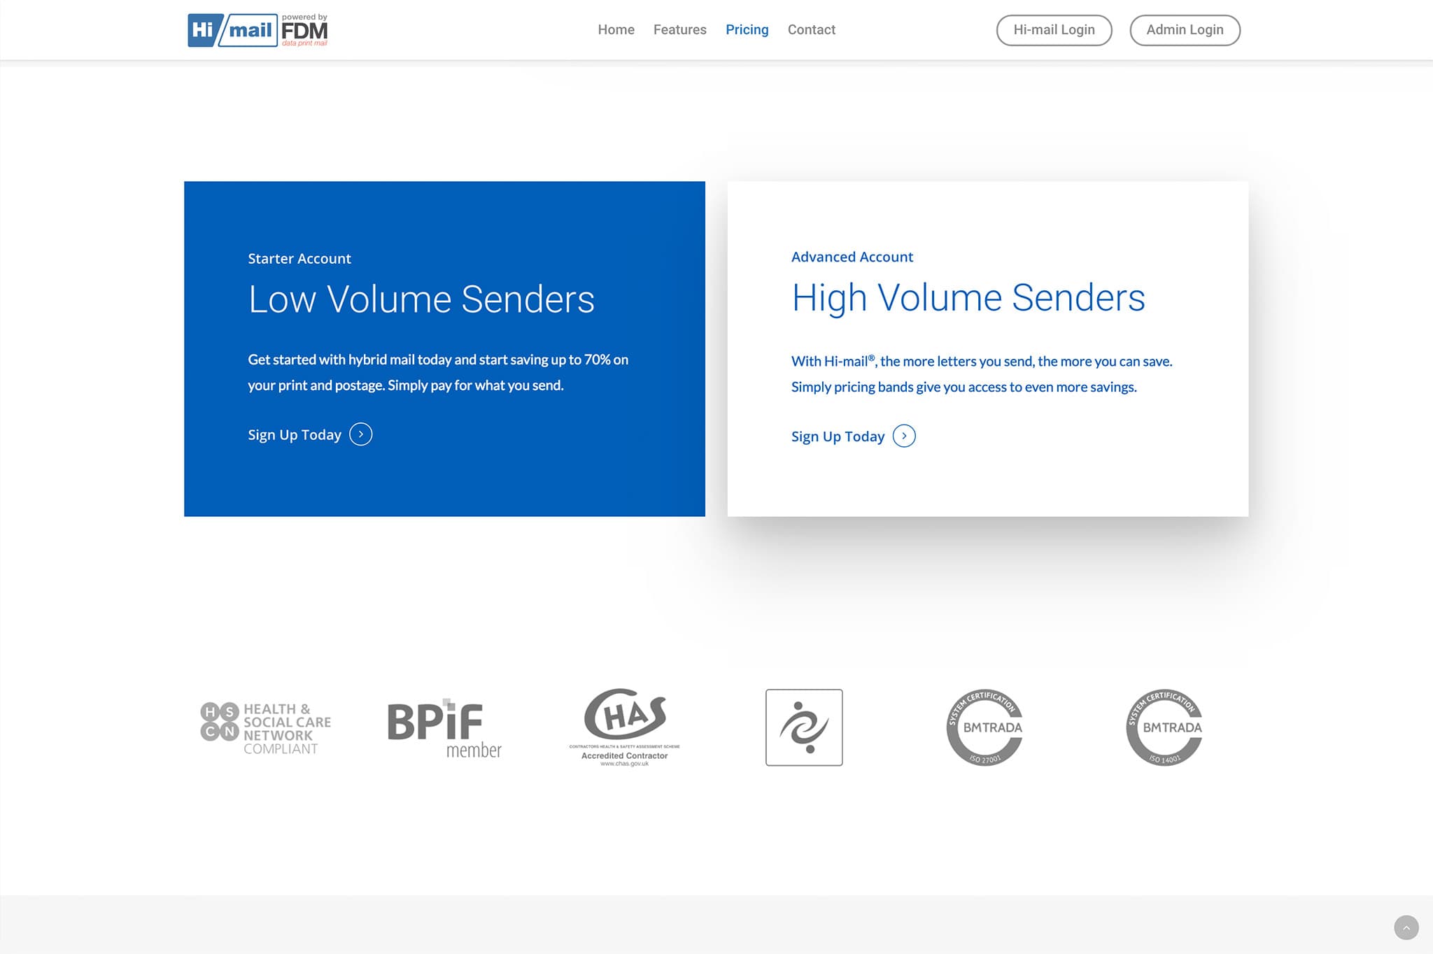Click the FDM data print mail logo
1433x954 pixels.
coord(304,31)
